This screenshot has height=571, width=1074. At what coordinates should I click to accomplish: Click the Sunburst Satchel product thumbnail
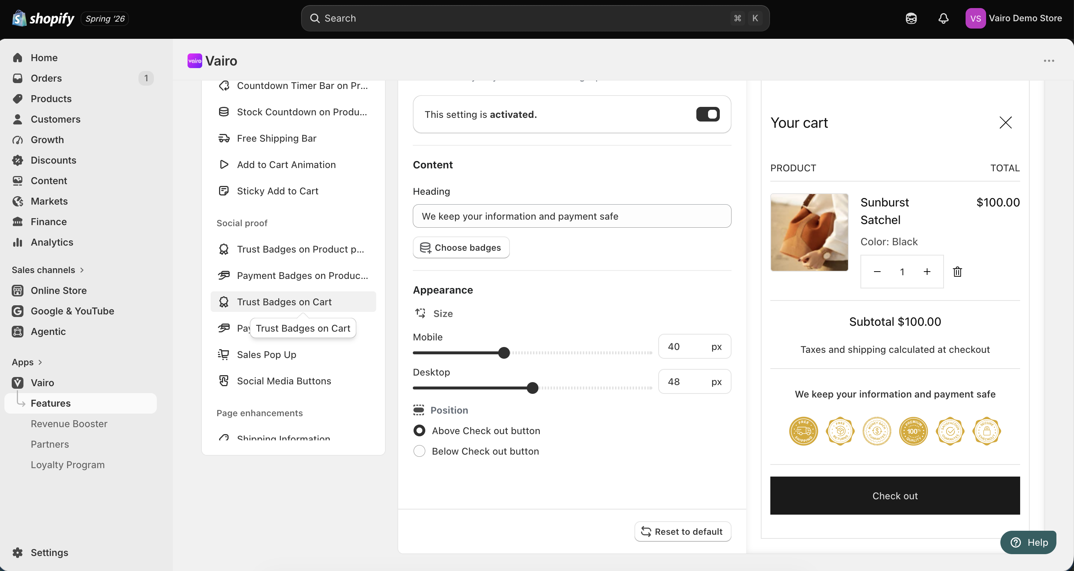pyautogui.click(x=809, y=232)
